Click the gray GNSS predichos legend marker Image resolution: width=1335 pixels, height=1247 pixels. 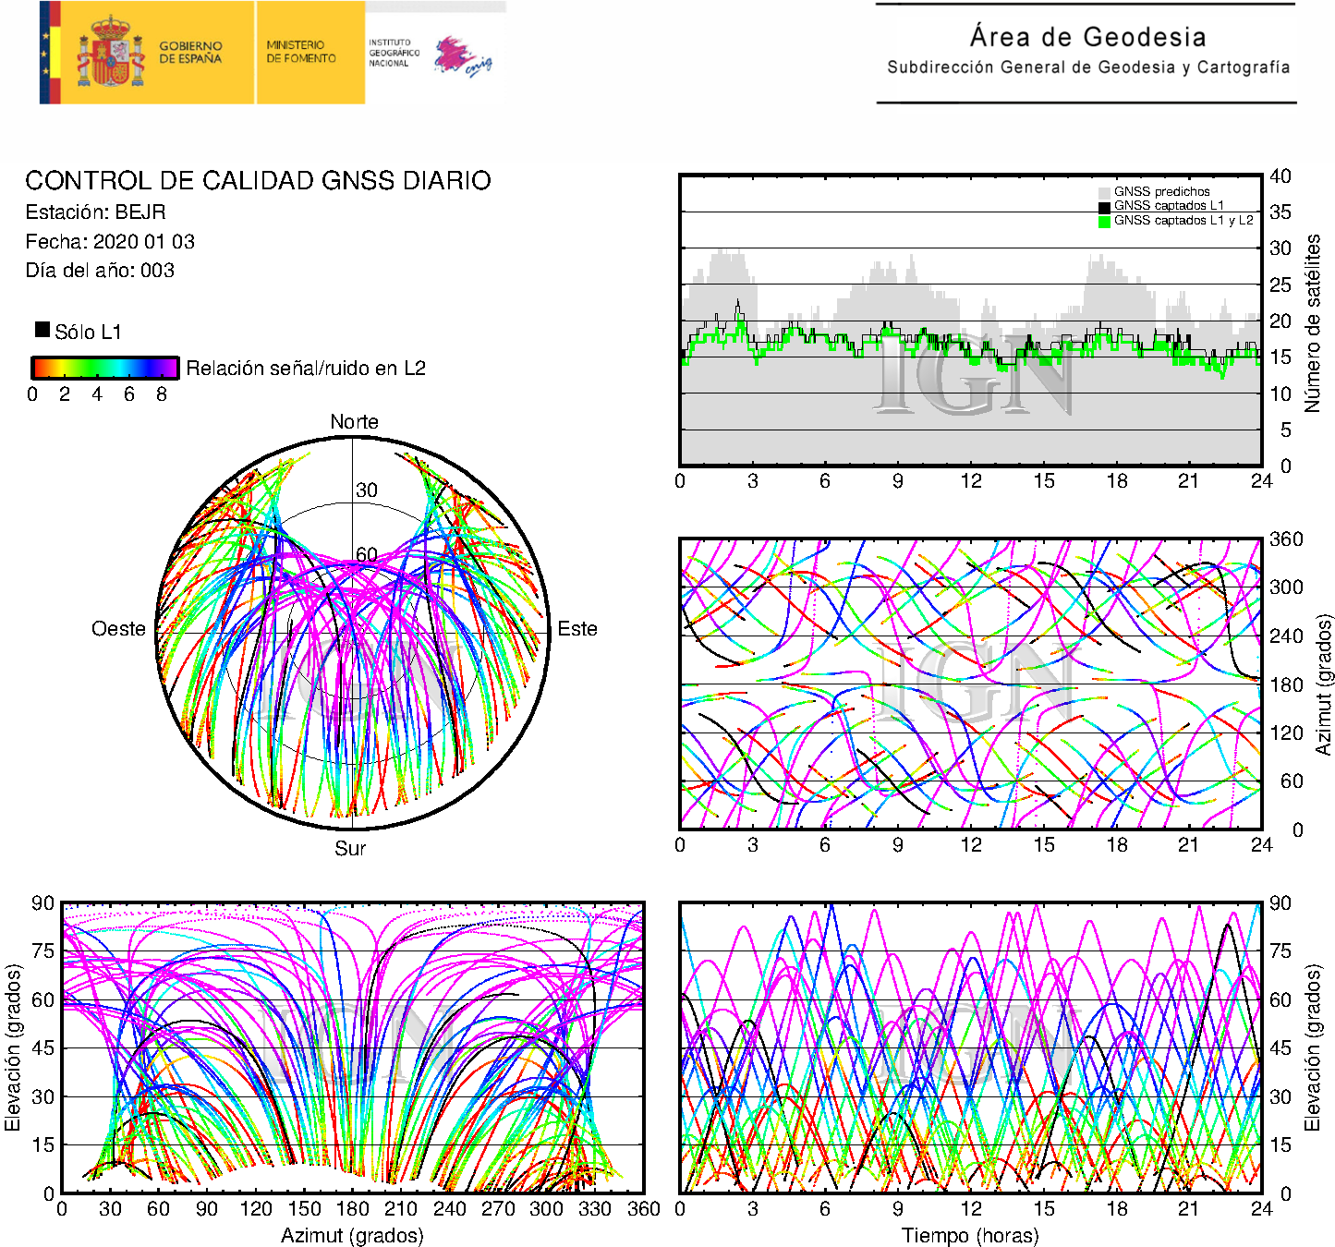pyautogui.click(x=1104, y=192)
